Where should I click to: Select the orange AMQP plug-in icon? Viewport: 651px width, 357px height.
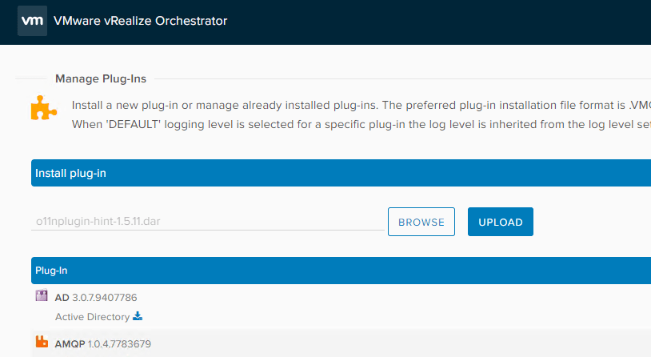pos(42,342)
